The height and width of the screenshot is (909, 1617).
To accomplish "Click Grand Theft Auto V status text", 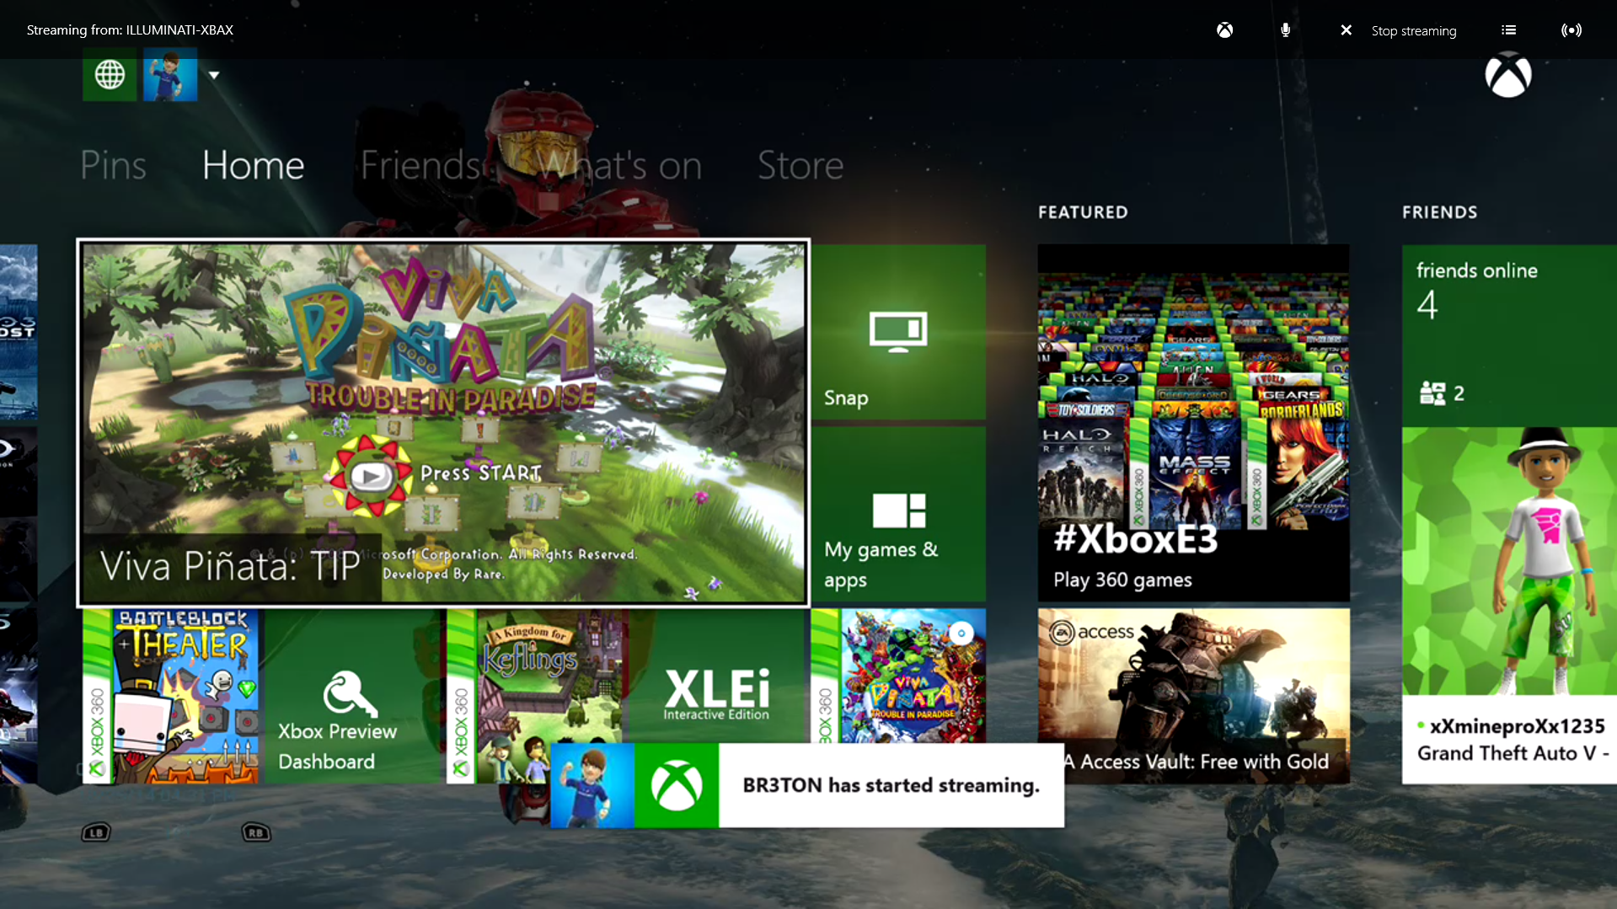I will point(1513,753).
